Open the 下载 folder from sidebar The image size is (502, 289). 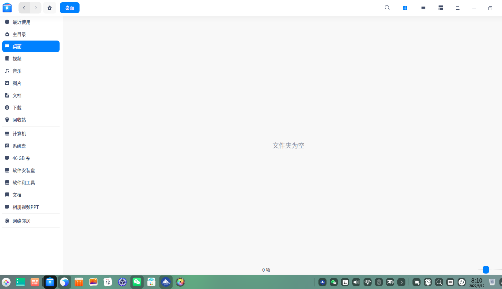[x=17, y=107]
